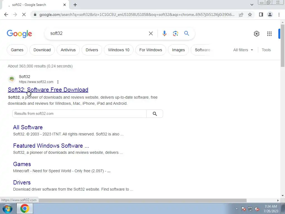285x214 pixels.
Task: Select the For Windows filter chip
Action: pos(151,50)
